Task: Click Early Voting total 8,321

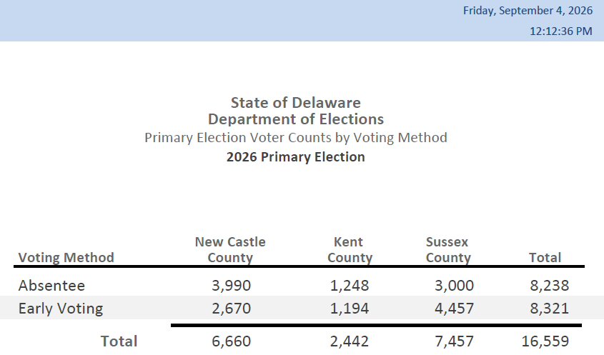Action: pyautogui.click(x=549, y=309)
